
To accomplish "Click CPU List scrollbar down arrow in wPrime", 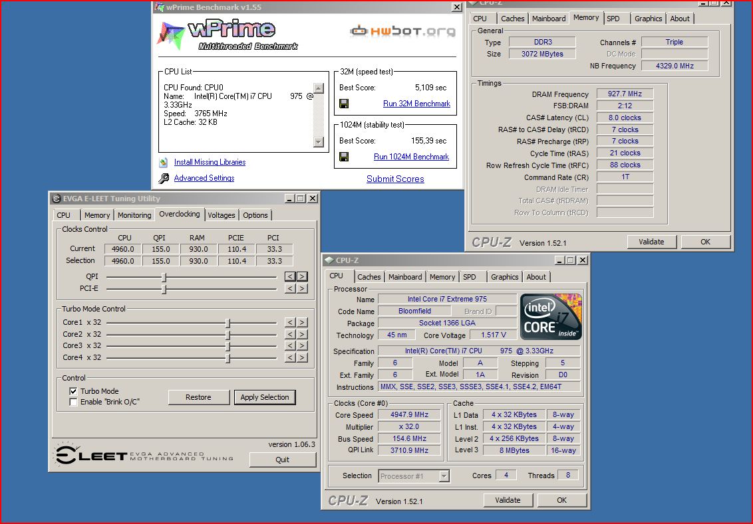I will [319, 142].
